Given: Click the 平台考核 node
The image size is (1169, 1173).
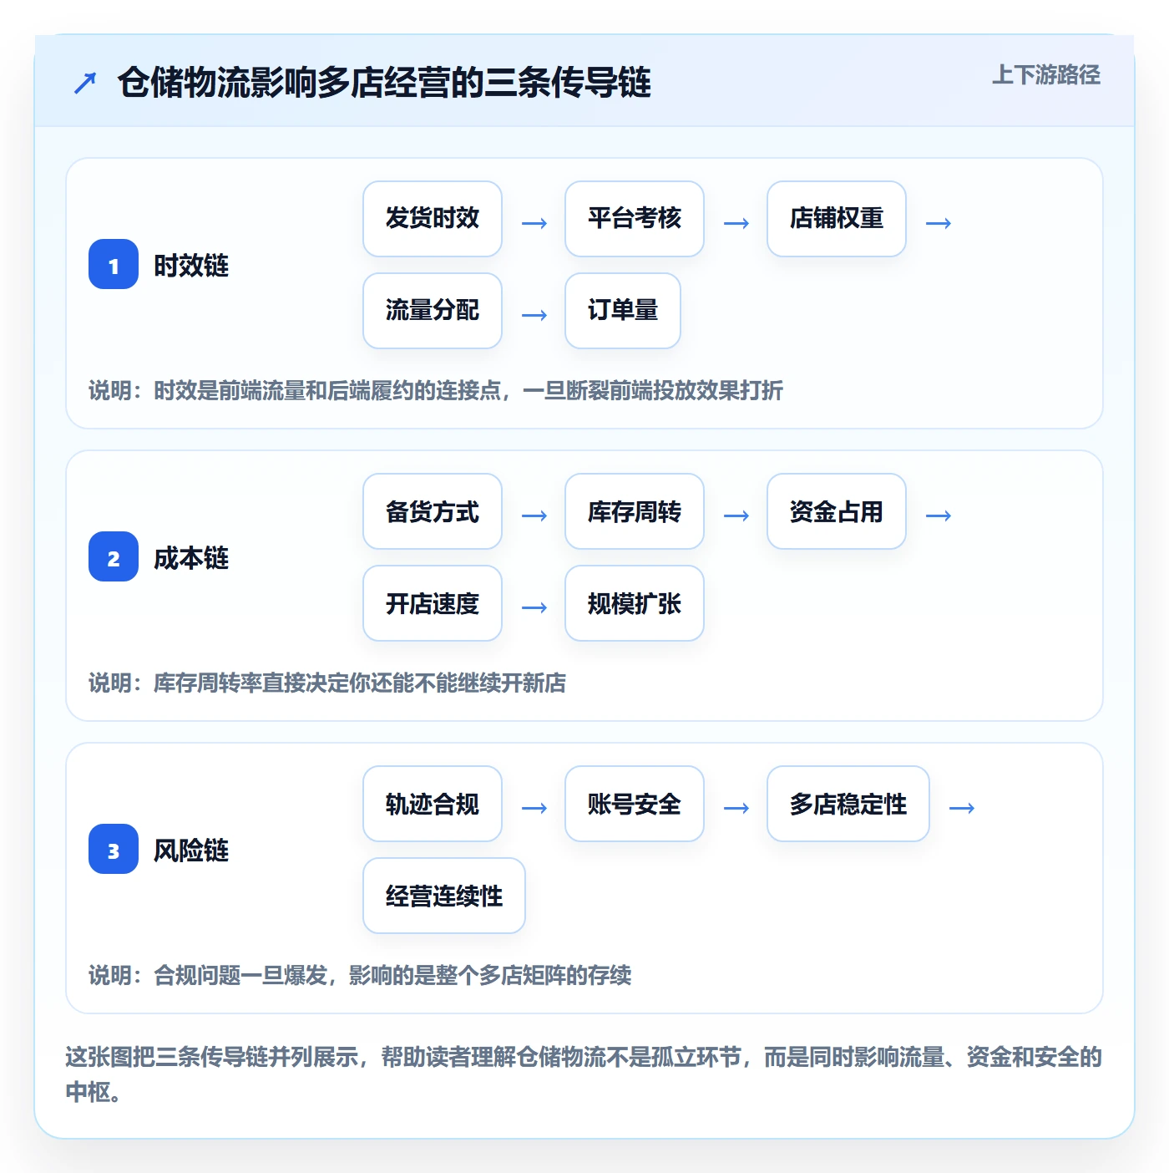Looking at the screenshot, I should 635,219.
